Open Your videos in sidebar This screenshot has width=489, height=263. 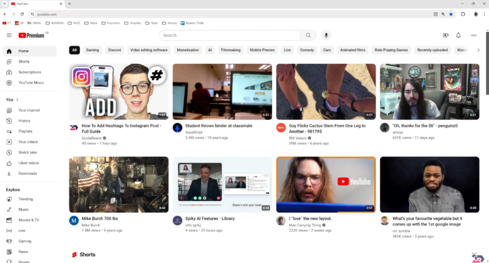click(x=30, y=142)
